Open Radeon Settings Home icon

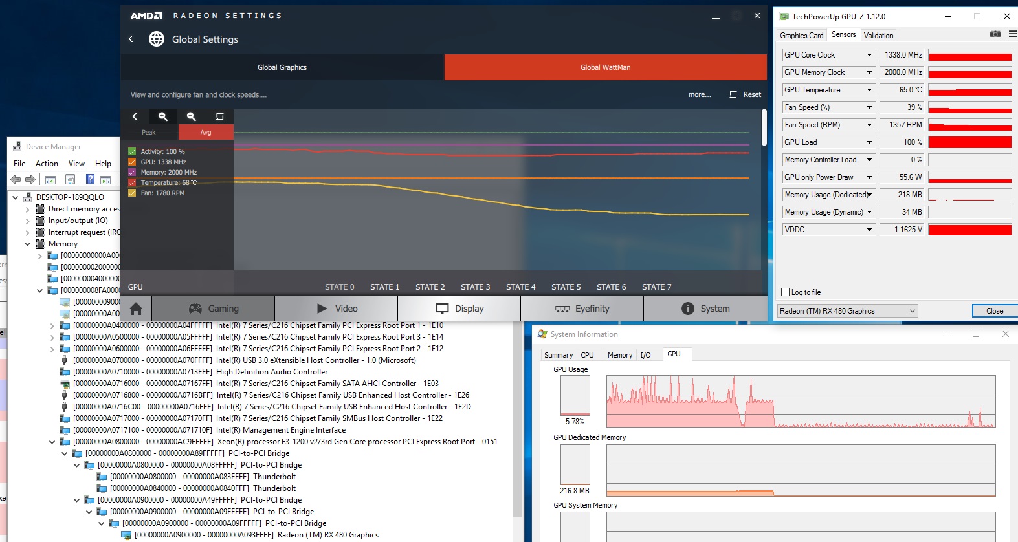136,309
